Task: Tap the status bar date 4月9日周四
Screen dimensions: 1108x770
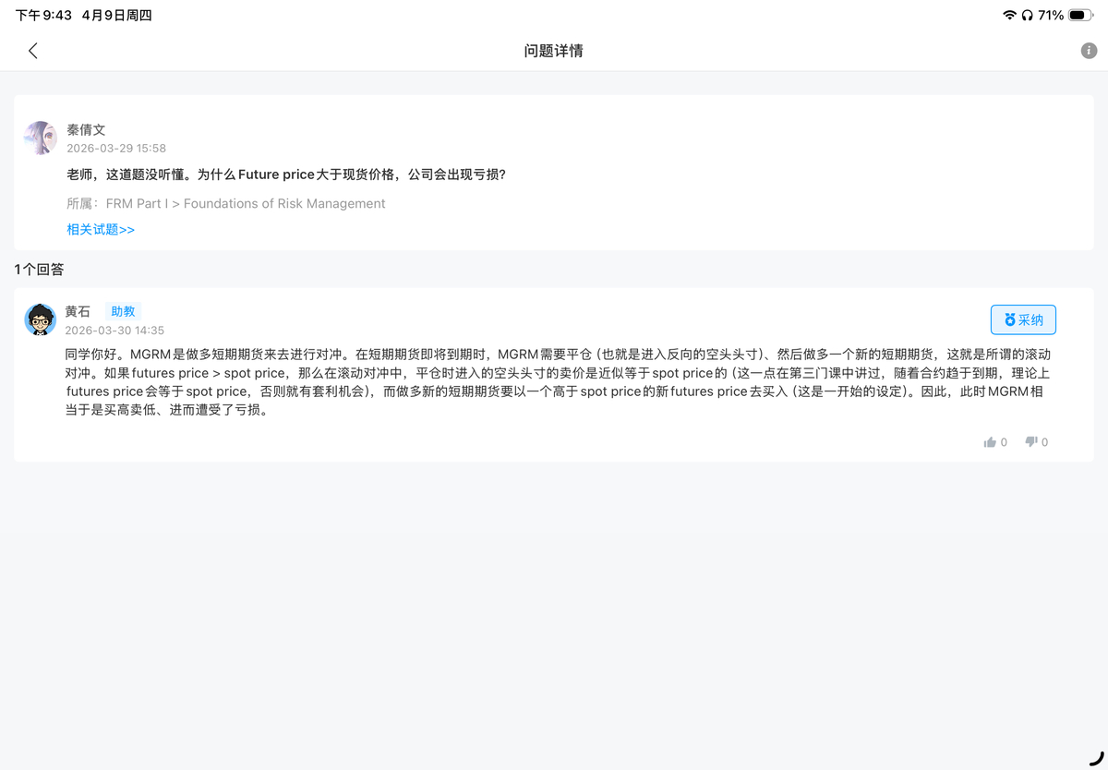Action: point(116,15)
